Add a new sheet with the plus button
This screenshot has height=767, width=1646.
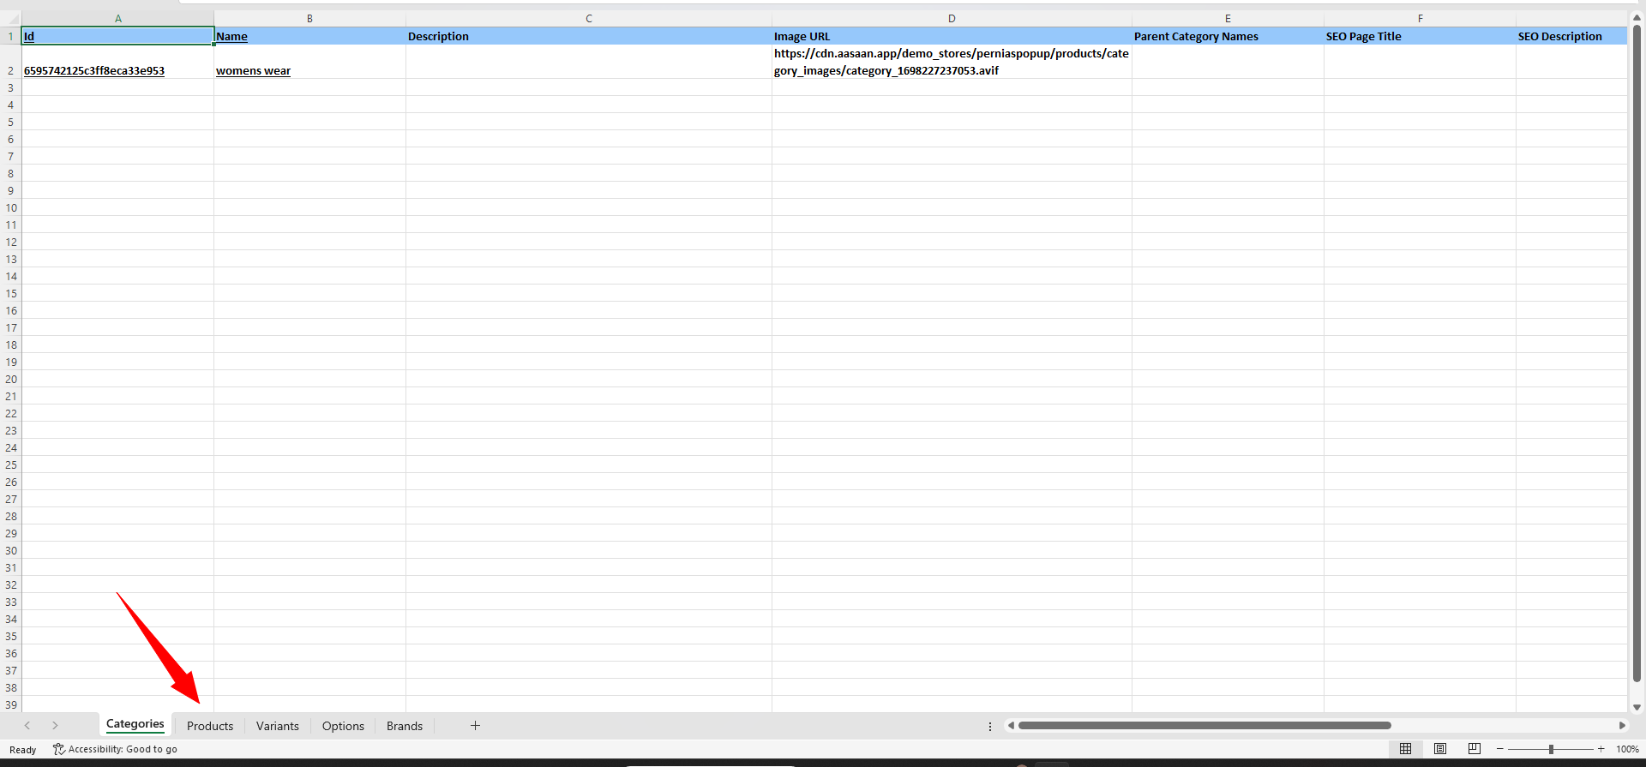pos(475,726)
